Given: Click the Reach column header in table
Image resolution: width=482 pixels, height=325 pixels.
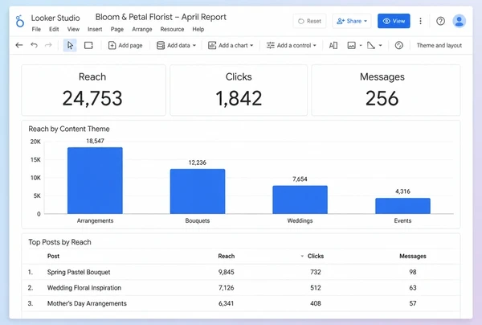Looking at the screenshot, I should (227, 256).
